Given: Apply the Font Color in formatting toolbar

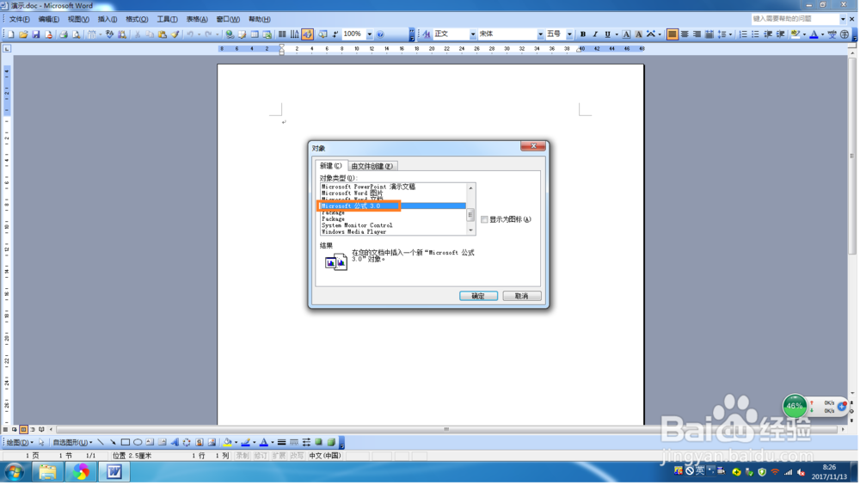Looking at the screenshot, I should pos(814,34).
